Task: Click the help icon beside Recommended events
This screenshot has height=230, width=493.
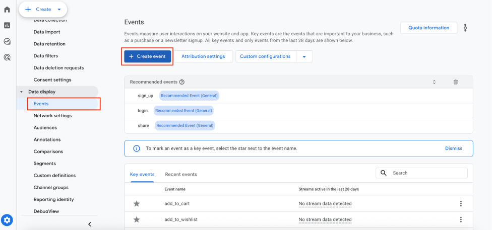Action: click(182, 82)
